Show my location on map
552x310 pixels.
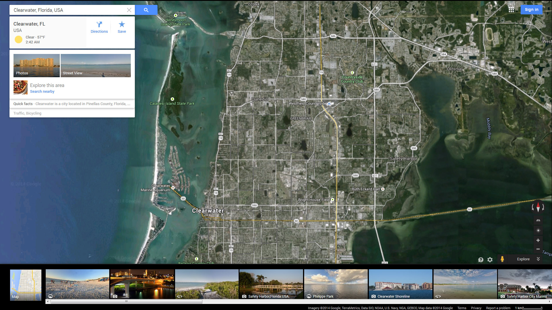point(538,230)
